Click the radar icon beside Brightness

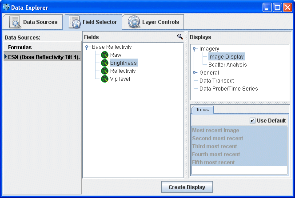104,63
